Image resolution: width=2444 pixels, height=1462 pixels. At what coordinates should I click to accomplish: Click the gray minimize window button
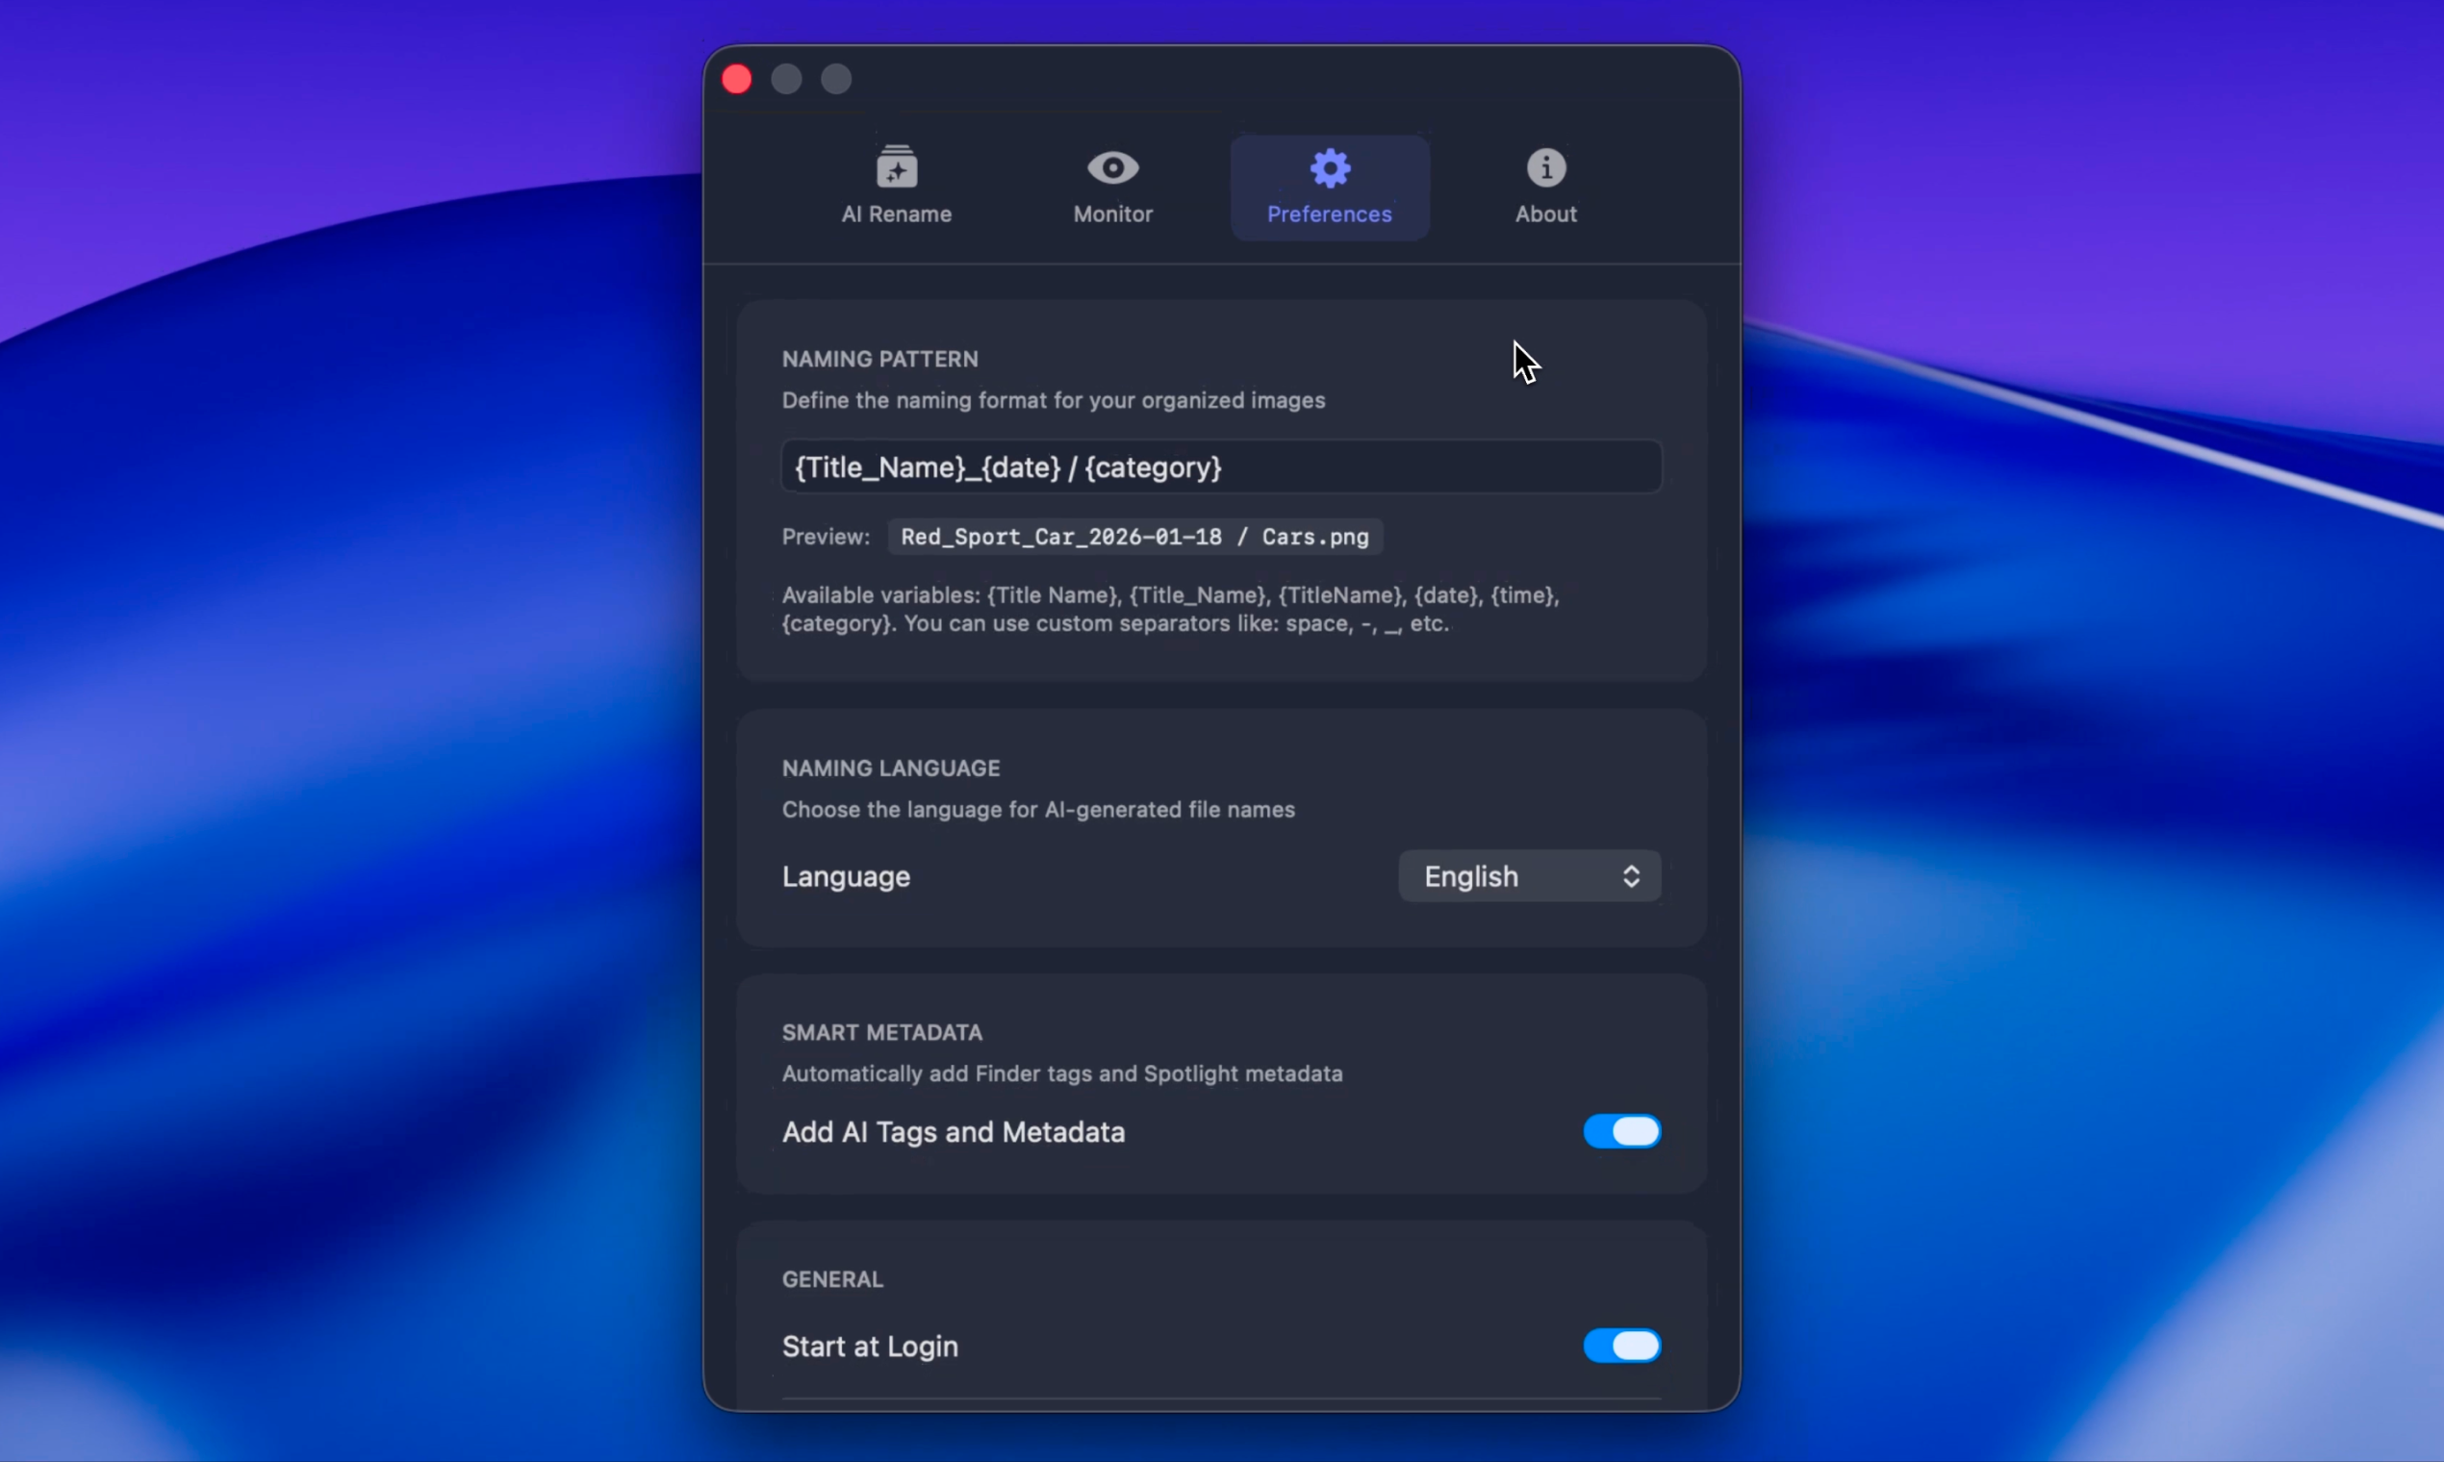point(786,79)
